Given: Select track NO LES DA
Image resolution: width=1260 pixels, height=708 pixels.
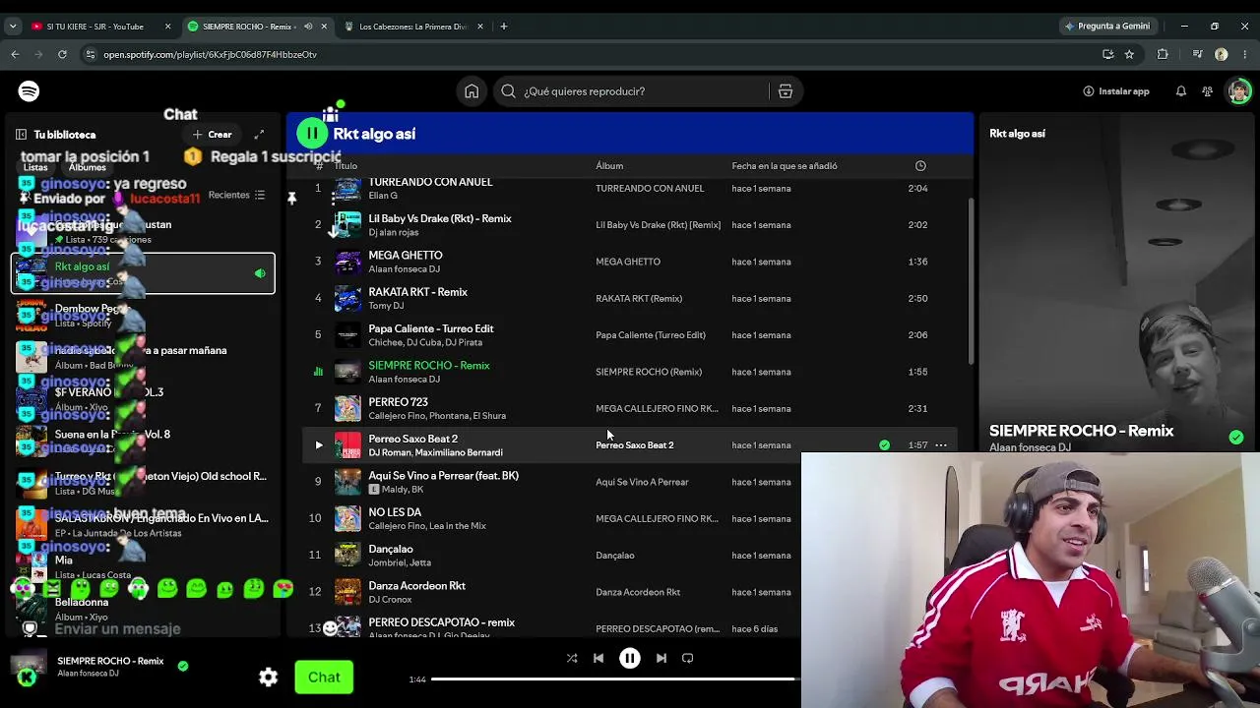Looking at the screenshot, I should (x=395, y=512).
